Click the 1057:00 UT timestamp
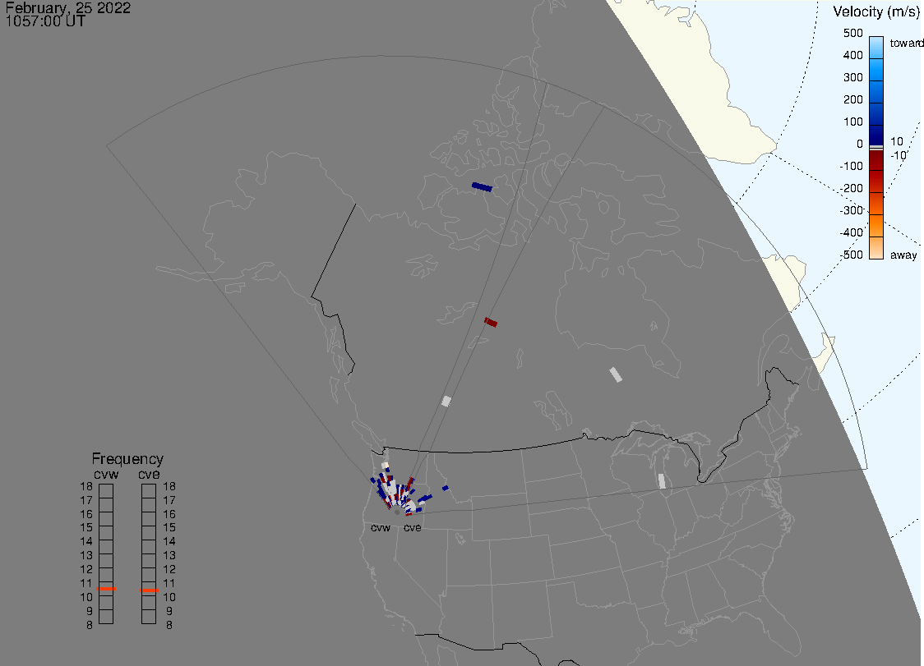Screen dimensions: 924x666 coord(45,21)
